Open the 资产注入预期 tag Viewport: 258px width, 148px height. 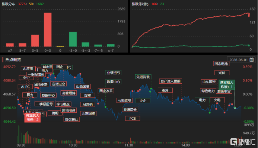tap(171, 81)
